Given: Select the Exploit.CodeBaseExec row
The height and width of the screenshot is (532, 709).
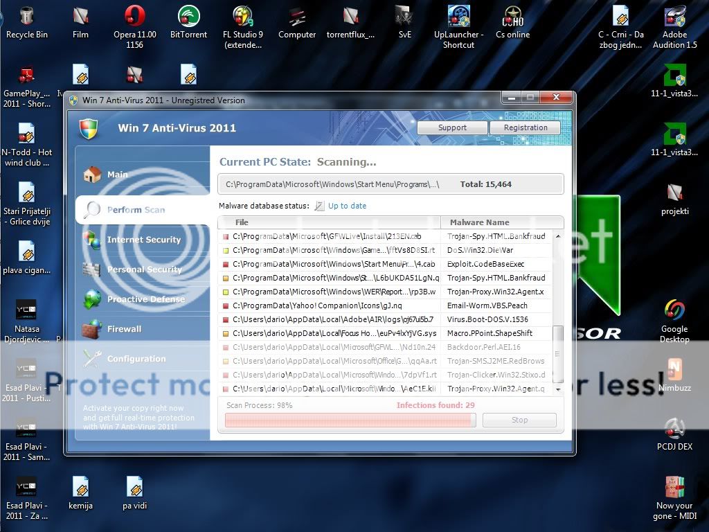Looking at the screenshot, I should [x=385, y=264].
